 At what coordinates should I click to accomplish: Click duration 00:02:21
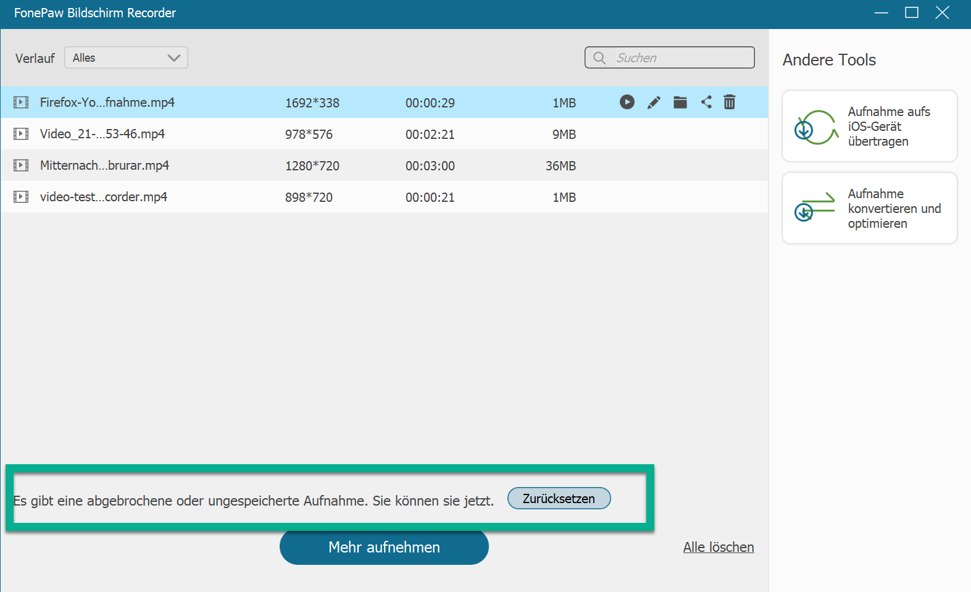(x=430, y=135)
